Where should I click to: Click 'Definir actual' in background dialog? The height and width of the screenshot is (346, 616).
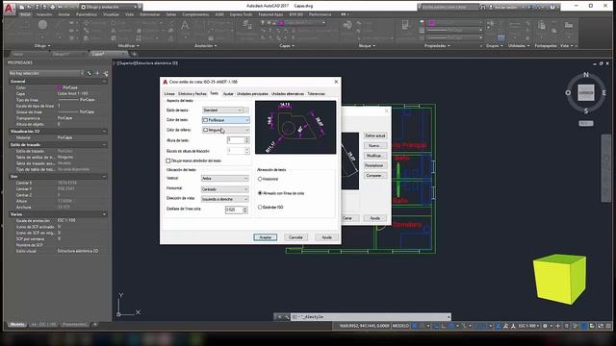tap(374, 136)
